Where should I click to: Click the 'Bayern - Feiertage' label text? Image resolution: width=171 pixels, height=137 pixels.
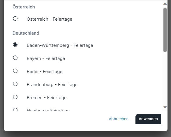(x=46, y=58)
